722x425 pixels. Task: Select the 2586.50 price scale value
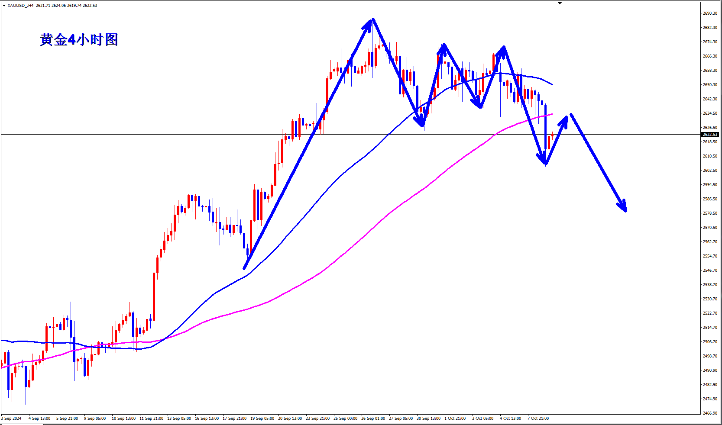[710, 199]
